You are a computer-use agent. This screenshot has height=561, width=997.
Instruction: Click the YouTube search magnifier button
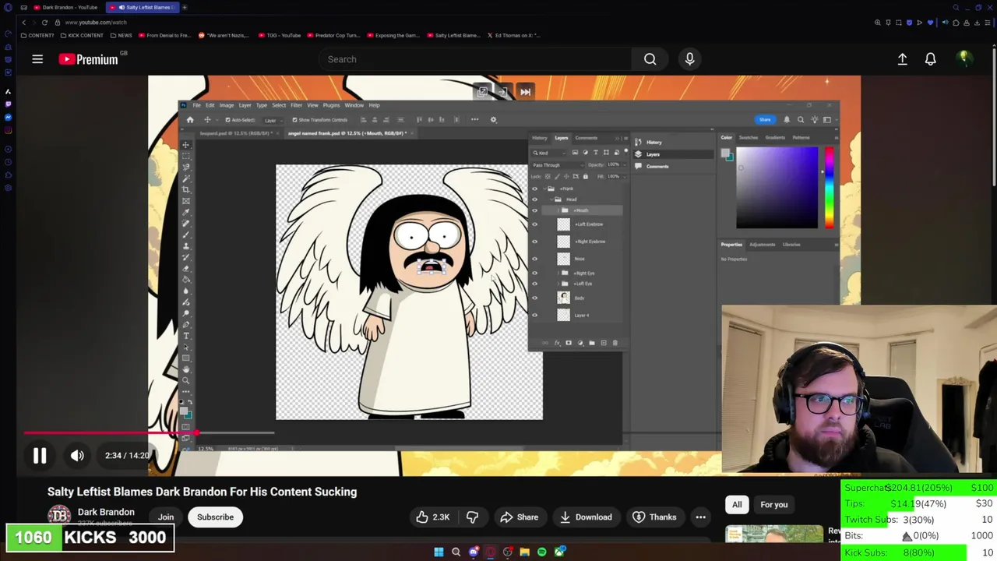coord(650,59)
